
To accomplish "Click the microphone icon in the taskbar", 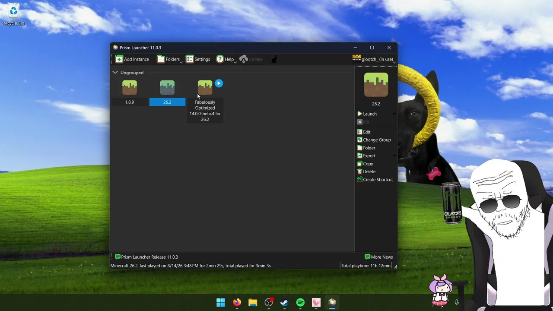I will 457,302.
